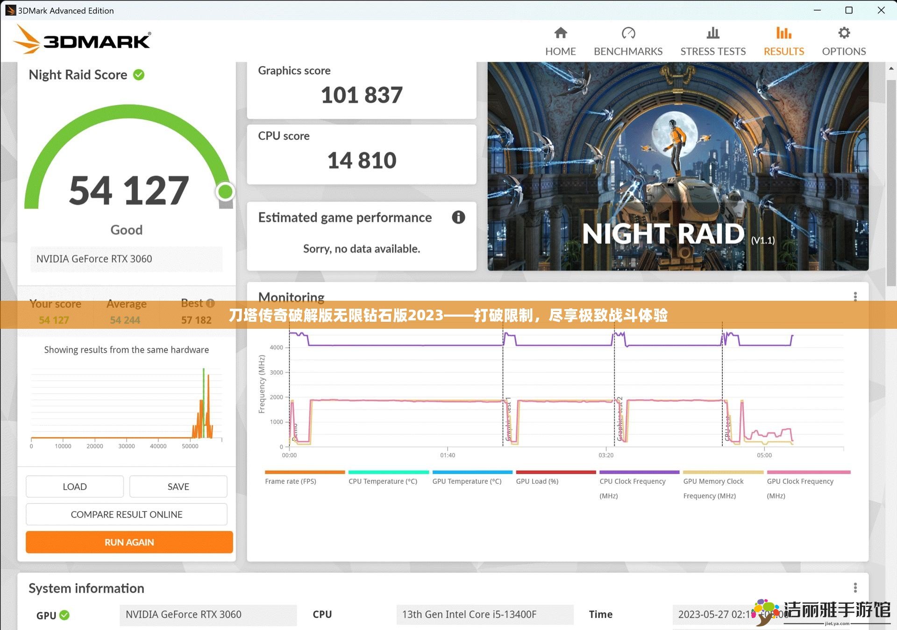Screen dimensions: 897x630
Task: Click the GPU validation checkmark in System information
Action: 64,615
